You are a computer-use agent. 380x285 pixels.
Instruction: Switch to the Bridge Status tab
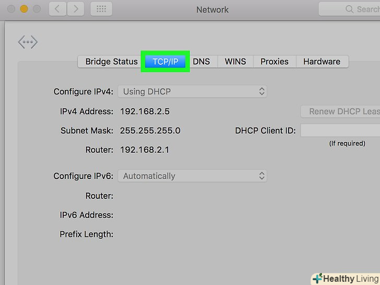111,62
